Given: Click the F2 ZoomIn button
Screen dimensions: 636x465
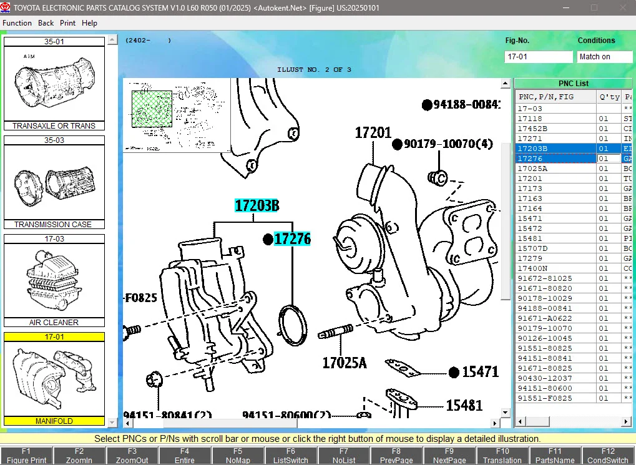Looking at the screenshot, I should 79,456.
